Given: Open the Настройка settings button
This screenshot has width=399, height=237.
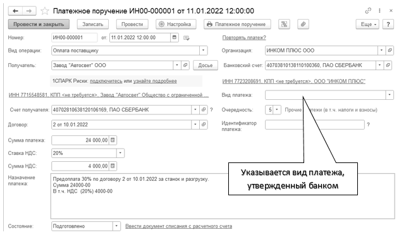Looking at the screenshot, I should click(176, 24).
